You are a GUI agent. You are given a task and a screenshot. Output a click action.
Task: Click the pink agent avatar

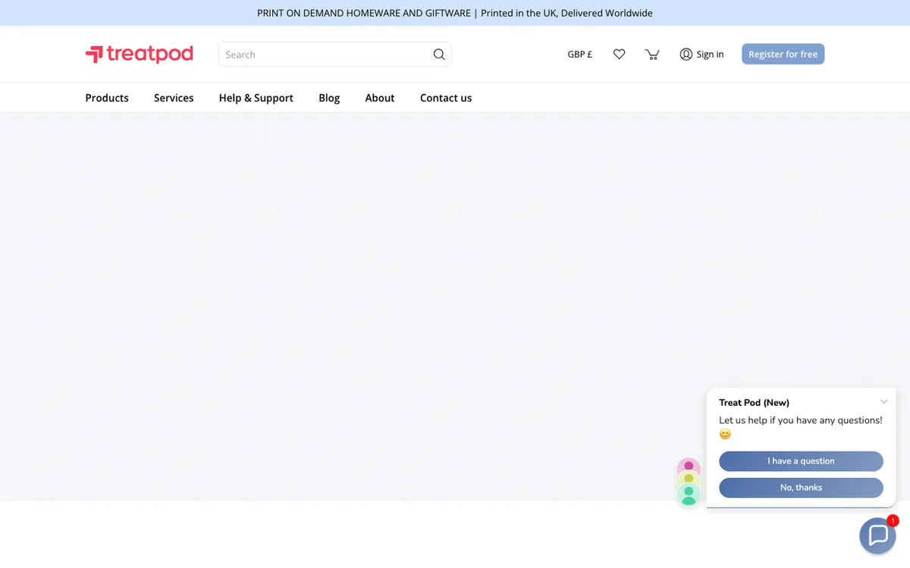coord(689,467)
